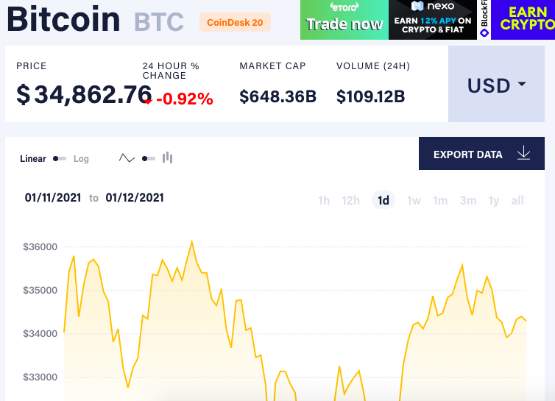Screen dimensions: 555x401
Task: Click the line chart icon
Action: (127, 158)
